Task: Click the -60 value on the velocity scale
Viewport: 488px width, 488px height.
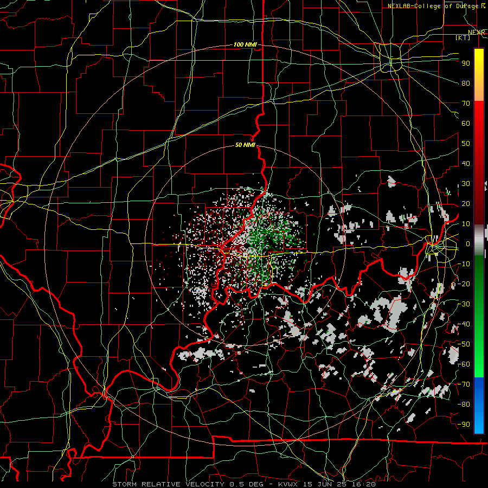Action: pyautogui.click(x=464, y=364)
